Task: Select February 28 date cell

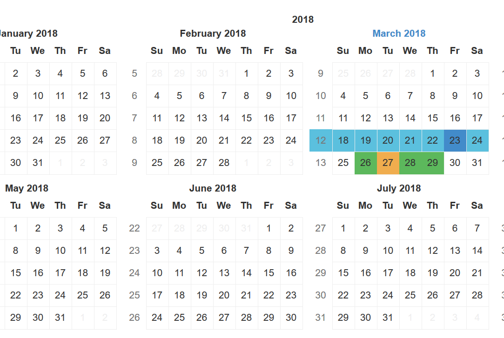Action: click(x=224, y=163)
